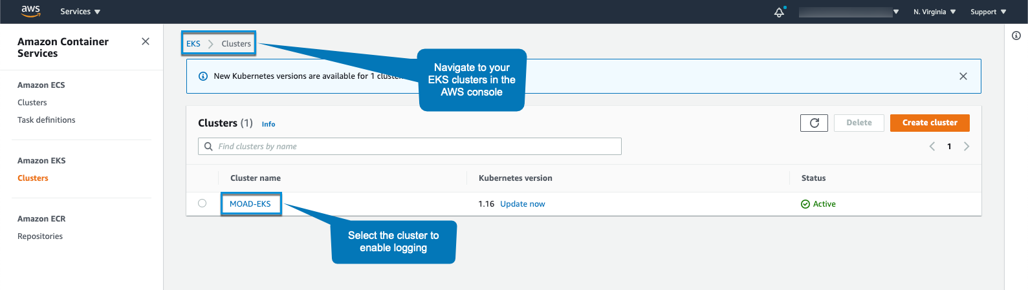Open the MOAD-EKS cluster link
This screenshot has height=290, width=1028.
(250, 204)
